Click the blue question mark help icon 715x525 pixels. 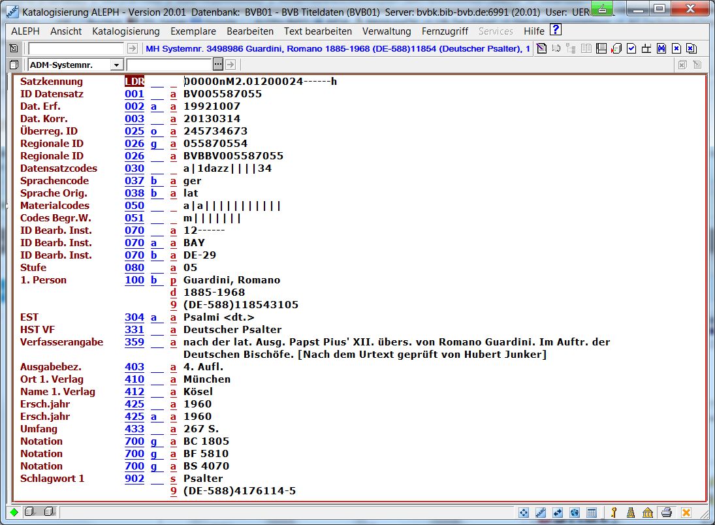coord(555,30)
